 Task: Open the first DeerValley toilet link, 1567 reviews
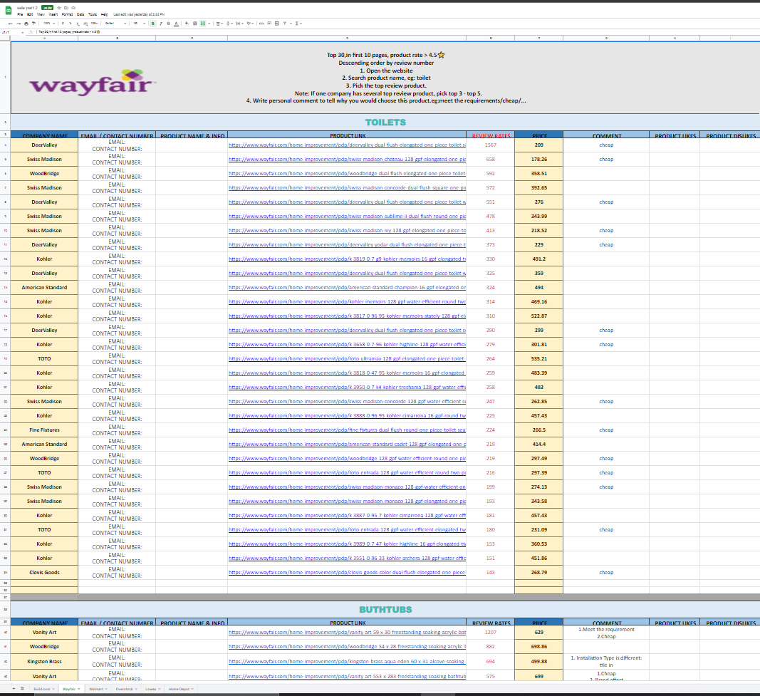pos(347,145)
